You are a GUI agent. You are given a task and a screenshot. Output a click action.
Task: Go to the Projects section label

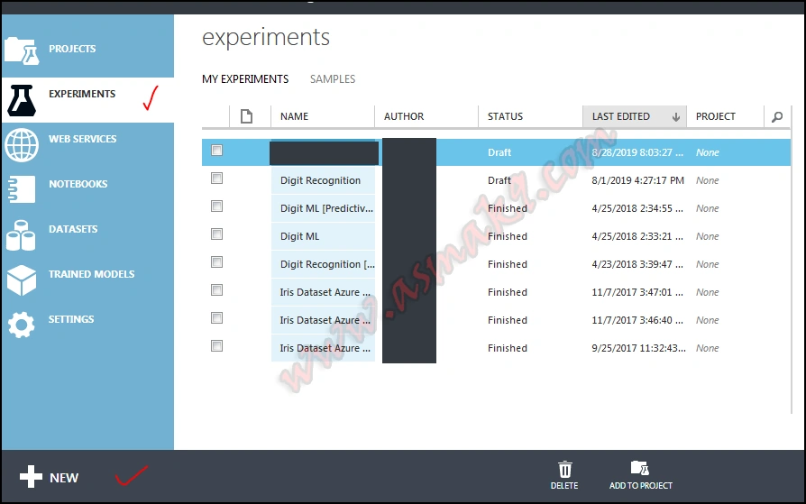point(72,49)
